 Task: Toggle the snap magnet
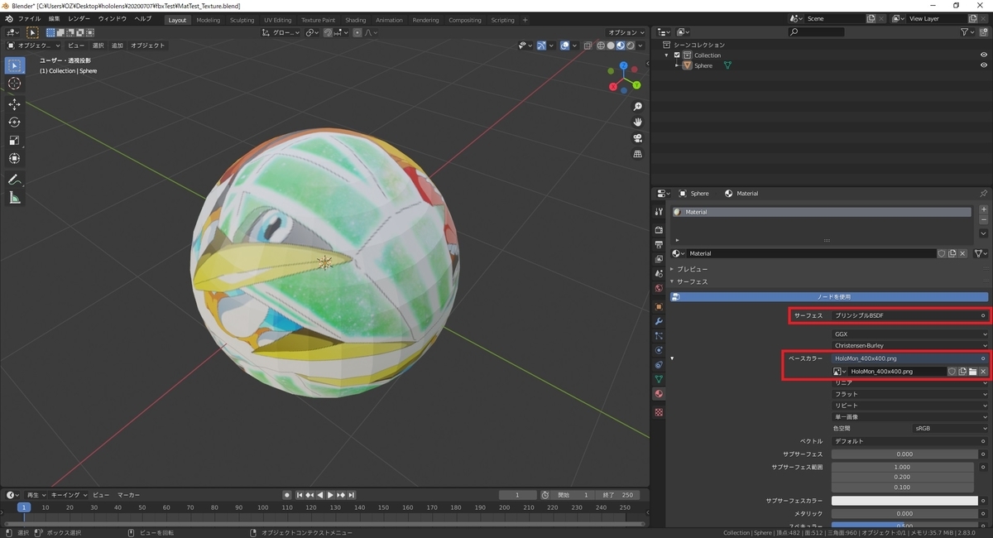coord(329,32)
